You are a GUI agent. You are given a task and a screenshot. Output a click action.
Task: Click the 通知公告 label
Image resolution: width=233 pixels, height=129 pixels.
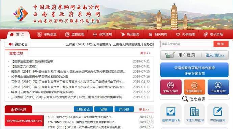tap(21, 44)
